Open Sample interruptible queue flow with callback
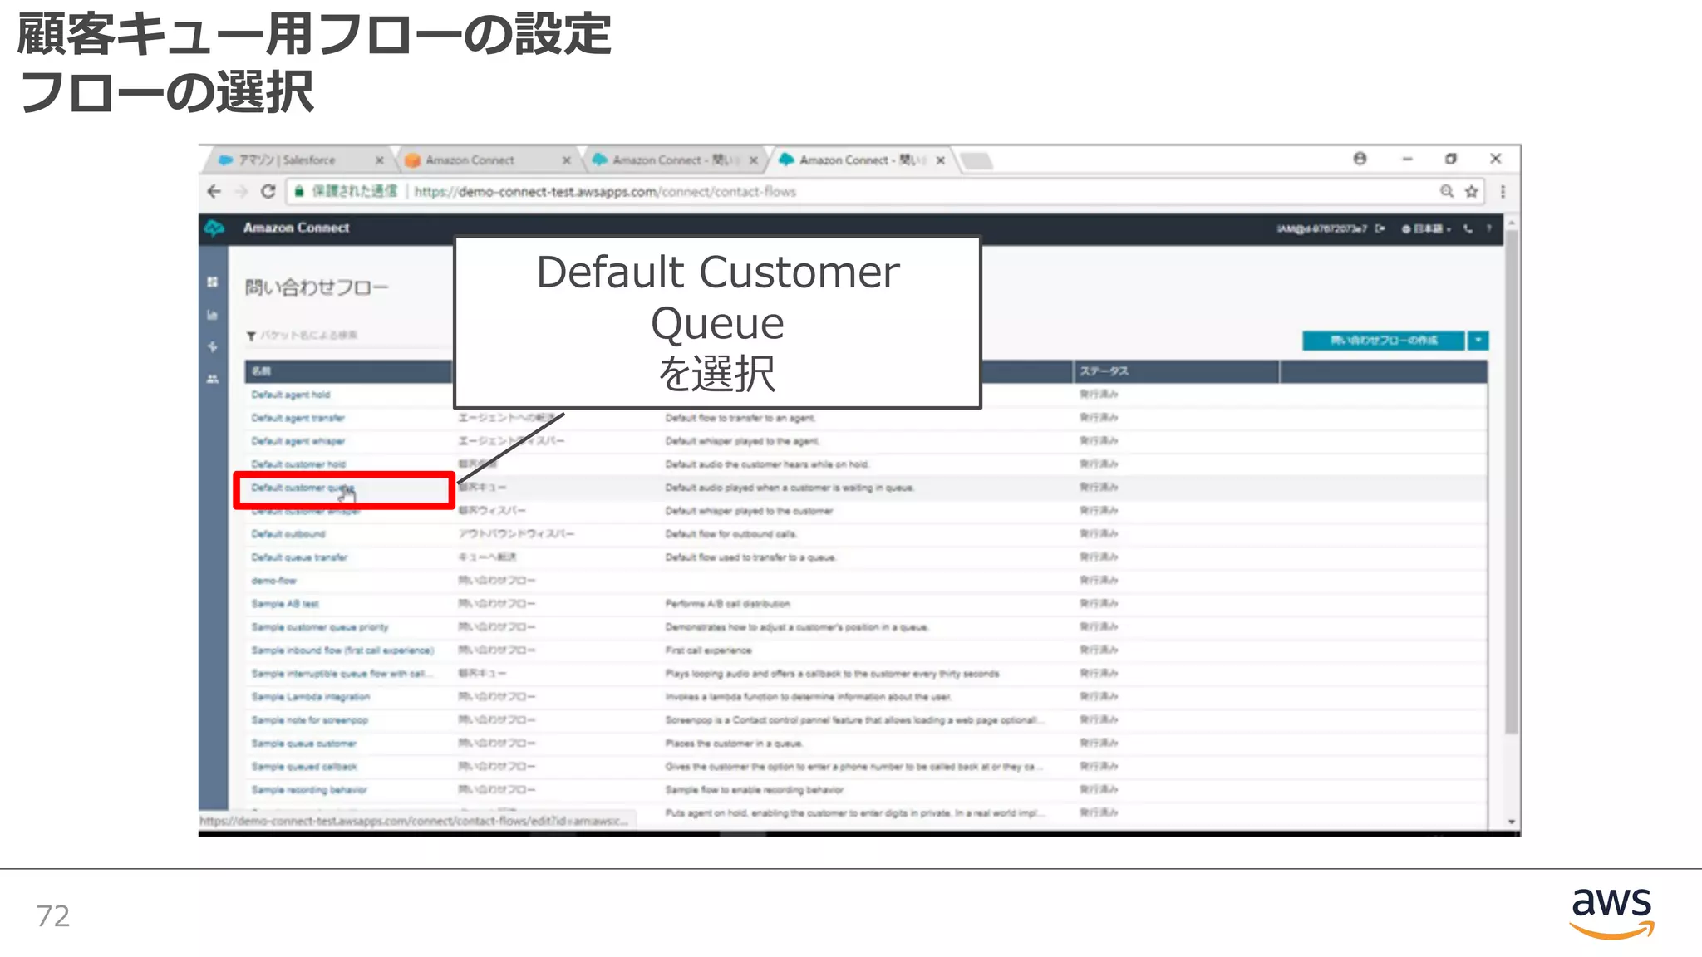The height and width of the screenshot is (957, 1702). coord(342,674)
